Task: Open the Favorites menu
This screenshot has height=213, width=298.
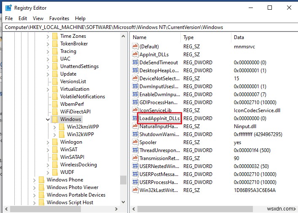Action: click(x=59, y=18)
